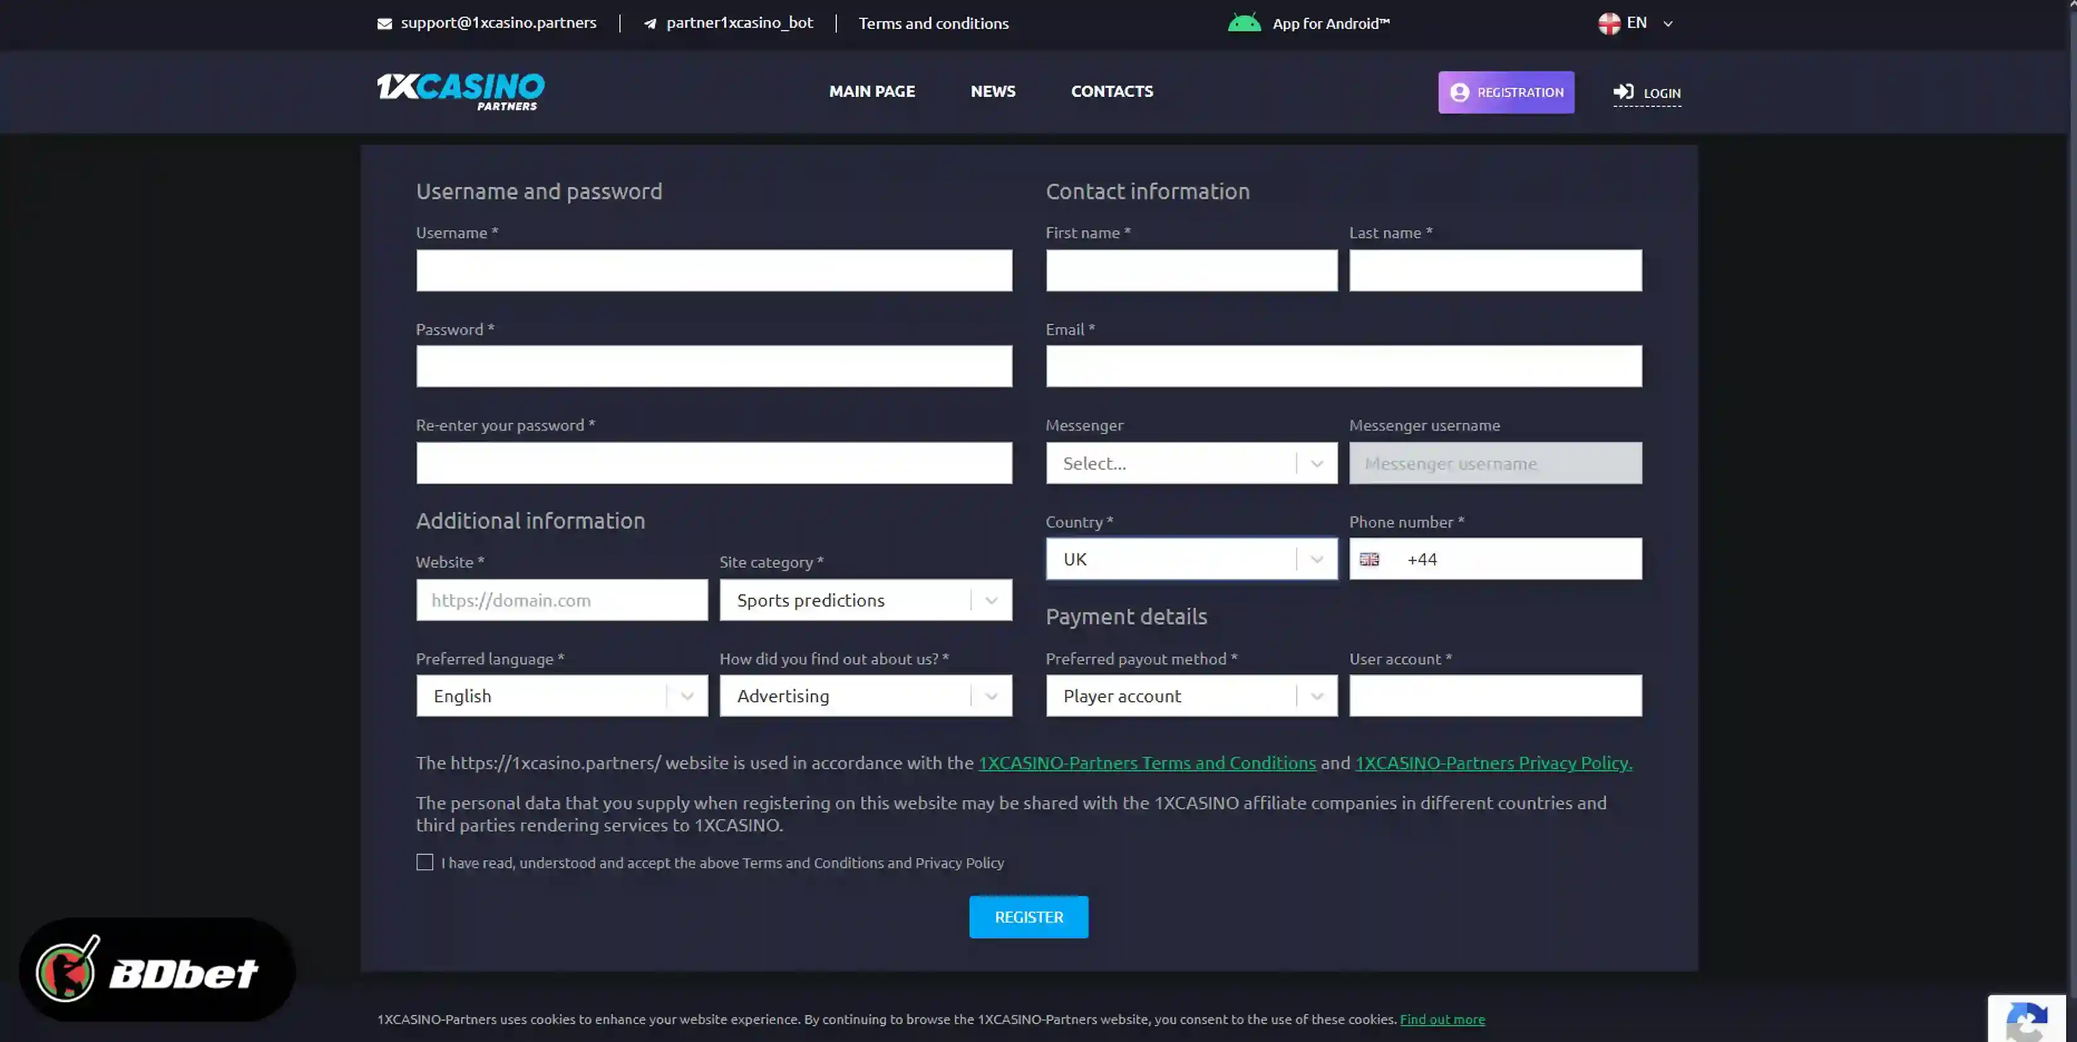Click the Messenger username field
2077x1042 pixels.
coord(1495,462)
